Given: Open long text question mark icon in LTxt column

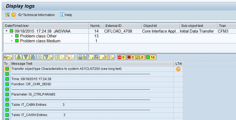Looking at the screenshot, I should [x=178, y=69].
